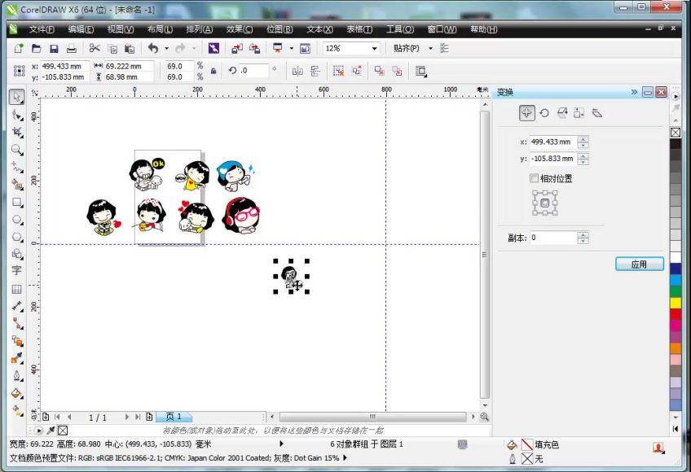The image size is (691, 472).
Task: Select the Crop tool
Action: (17, 132)
